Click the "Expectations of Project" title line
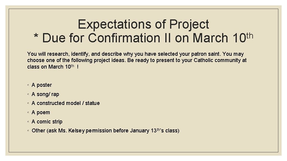The height and width of the screenshot is (161, 287). (143, 24)
